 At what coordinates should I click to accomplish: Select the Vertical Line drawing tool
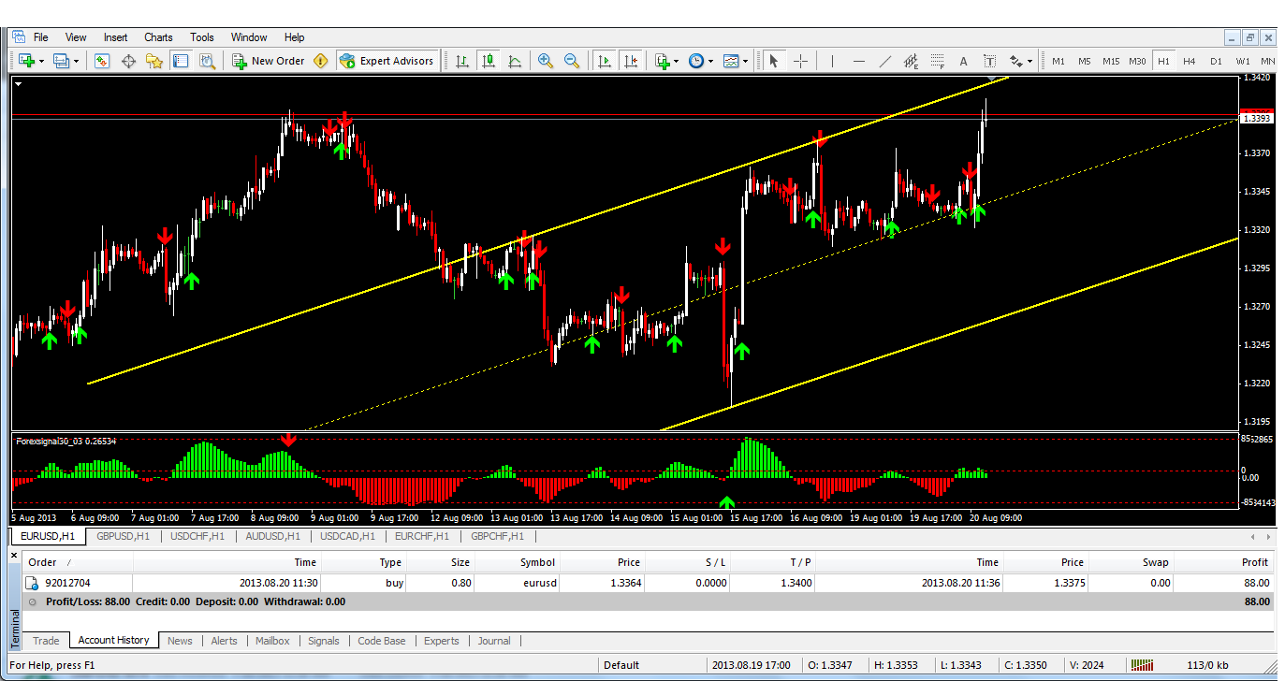(831, 61)
